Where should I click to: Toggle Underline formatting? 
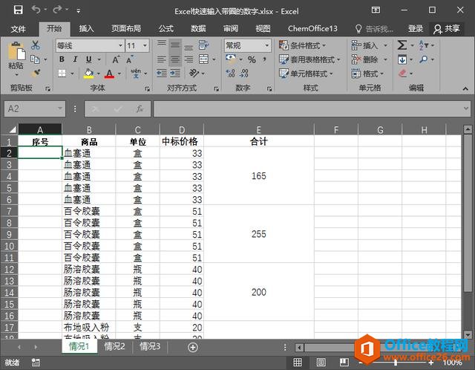click(88, 59)
